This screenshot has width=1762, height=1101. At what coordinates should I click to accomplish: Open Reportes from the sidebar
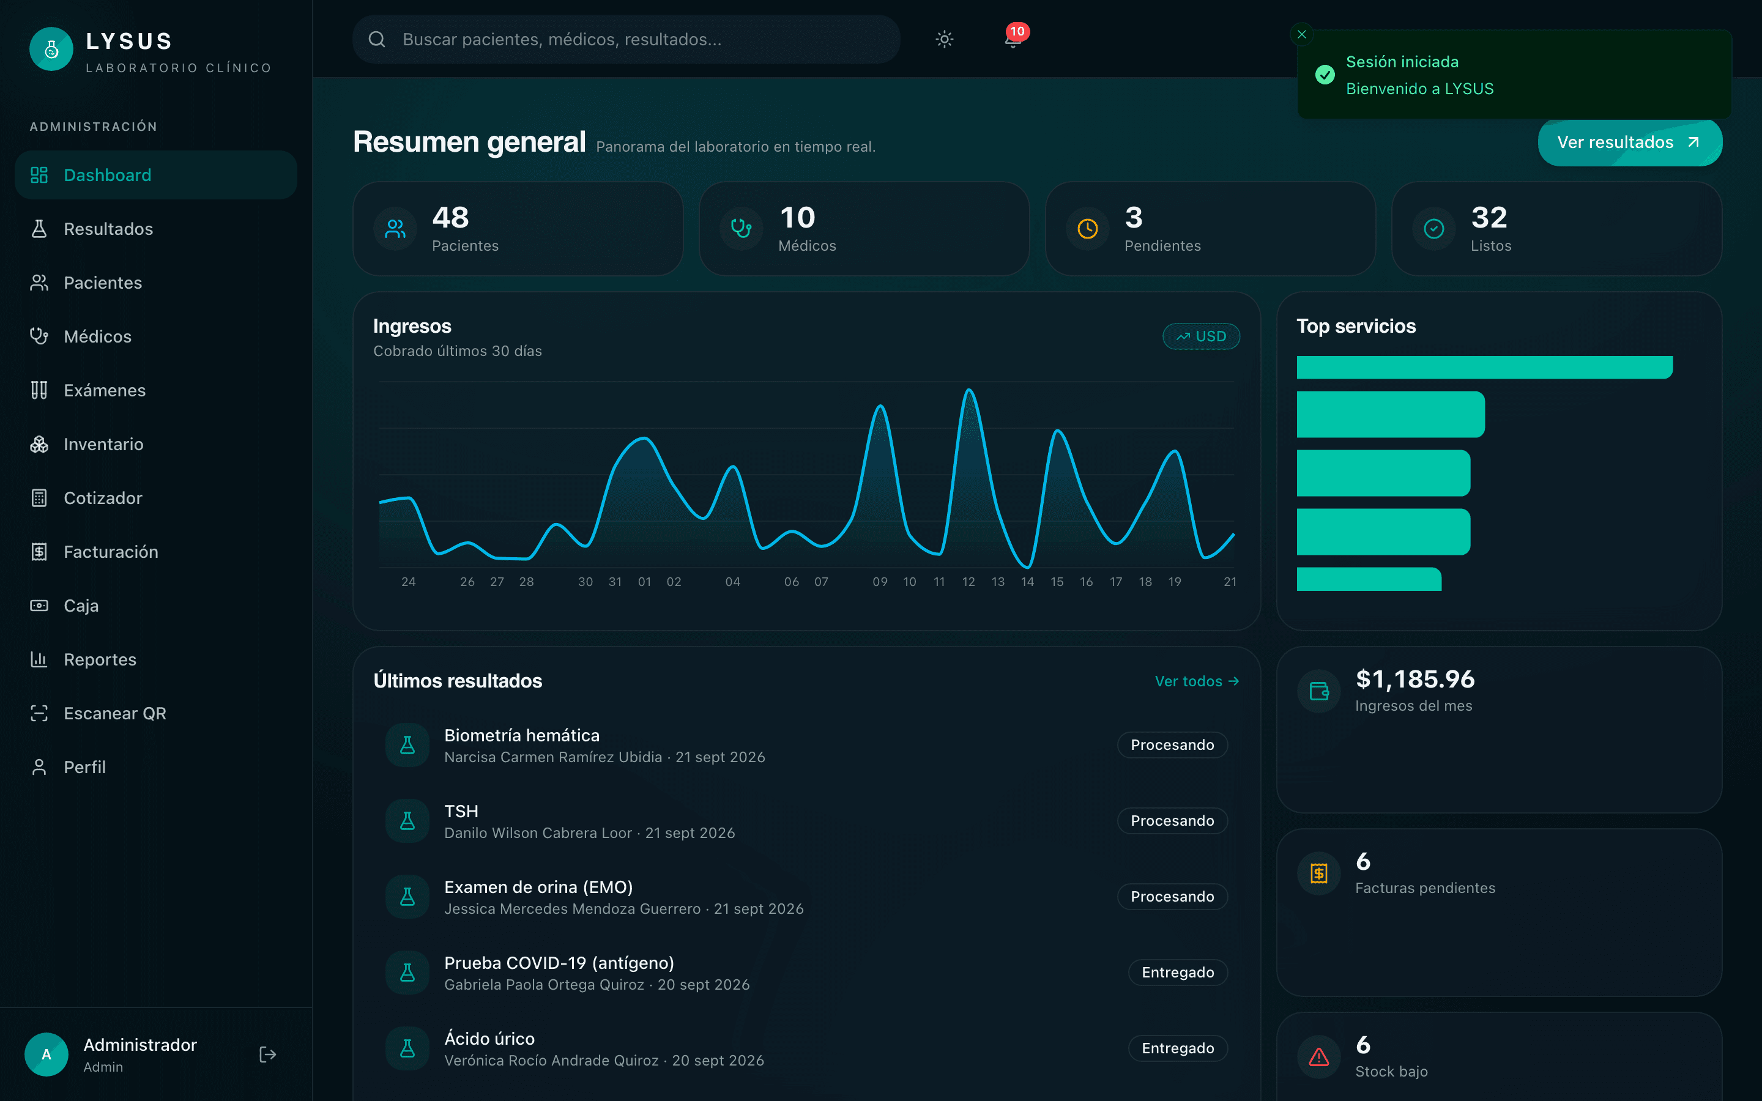pos(156,660)
